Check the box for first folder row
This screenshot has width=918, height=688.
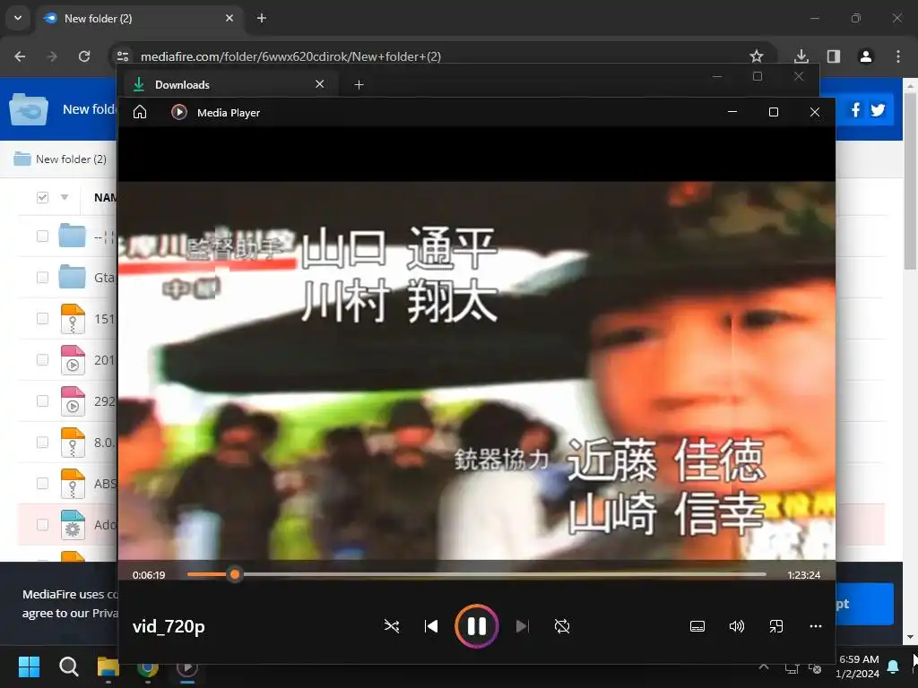tap(42, 236)
